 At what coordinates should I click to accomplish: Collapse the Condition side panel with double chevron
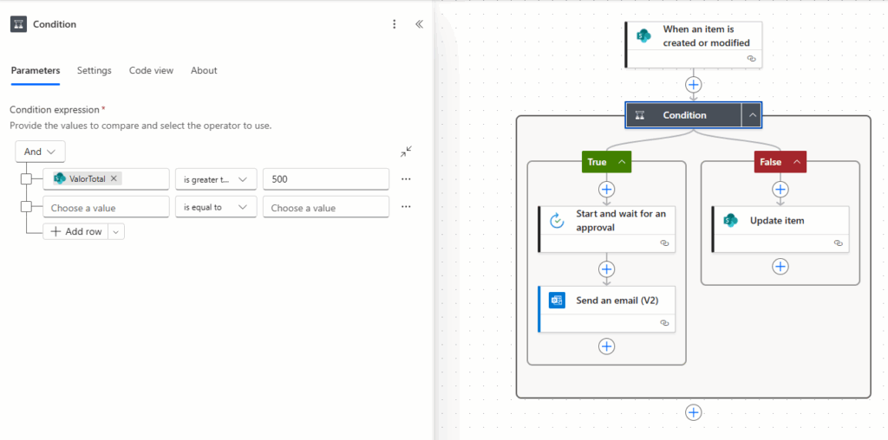pyautogui.click(x=419, y=24)
